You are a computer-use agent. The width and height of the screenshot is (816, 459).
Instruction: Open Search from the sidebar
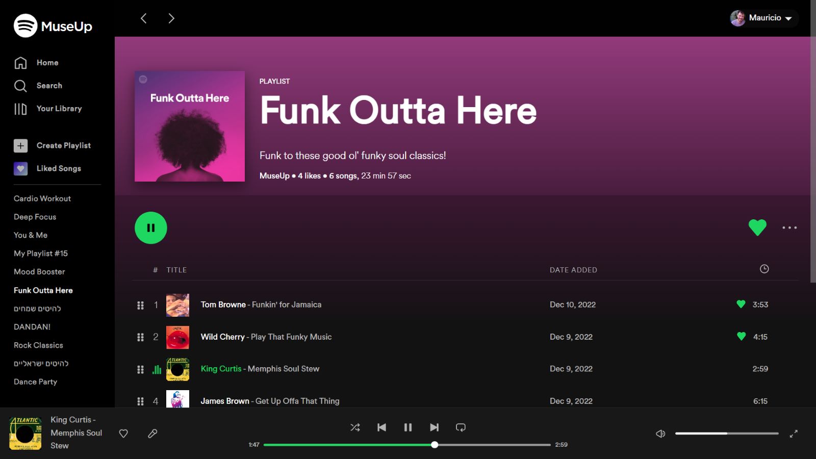click(x=38, y=86)
